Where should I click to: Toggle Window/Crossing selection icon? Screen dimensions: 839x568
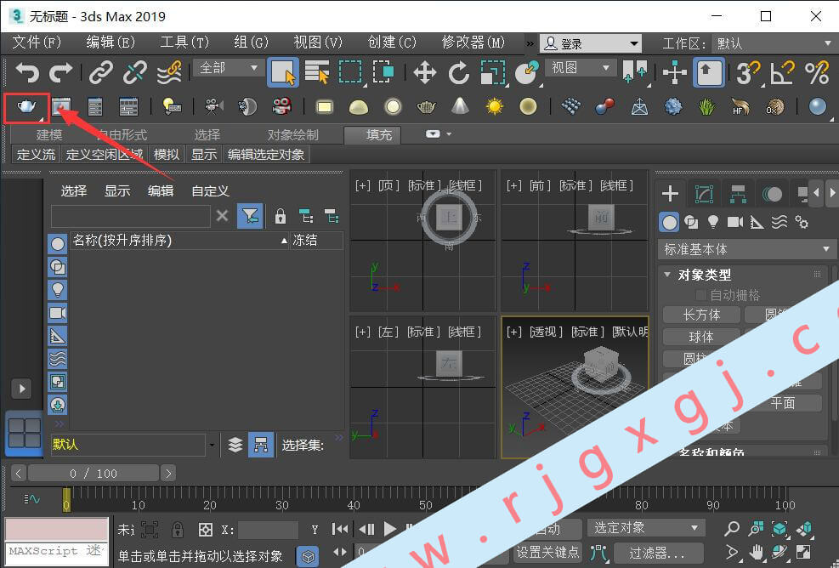(x=383, y=72)
